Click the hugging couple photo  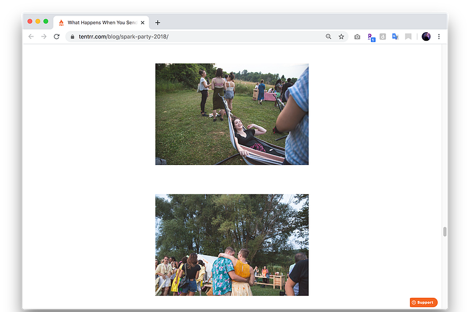[x=232, y=245]
